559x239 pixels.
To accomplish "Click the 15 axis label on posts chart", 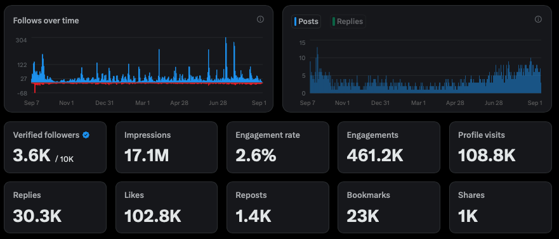I will (x=302, y=43).
